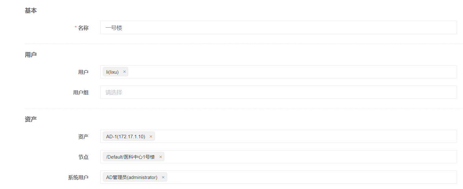Open the 用户组 请选择 dropdown
Screen dimensions: 463x189
tap(278, 92)
